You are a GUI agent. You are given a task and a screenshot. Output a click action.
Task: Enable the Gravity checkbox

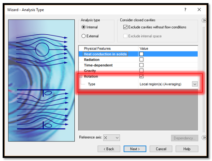(142, 71)
